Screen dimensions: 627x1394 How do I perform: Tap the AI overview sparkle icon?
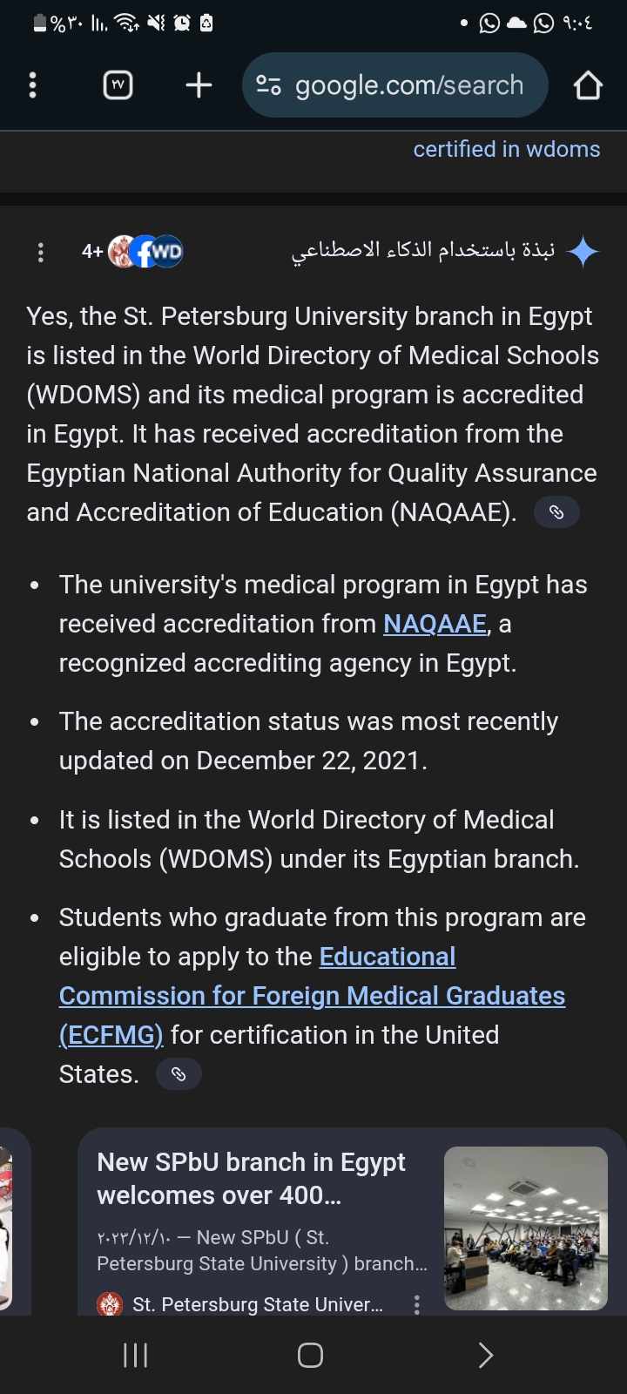tap(583, 252)
